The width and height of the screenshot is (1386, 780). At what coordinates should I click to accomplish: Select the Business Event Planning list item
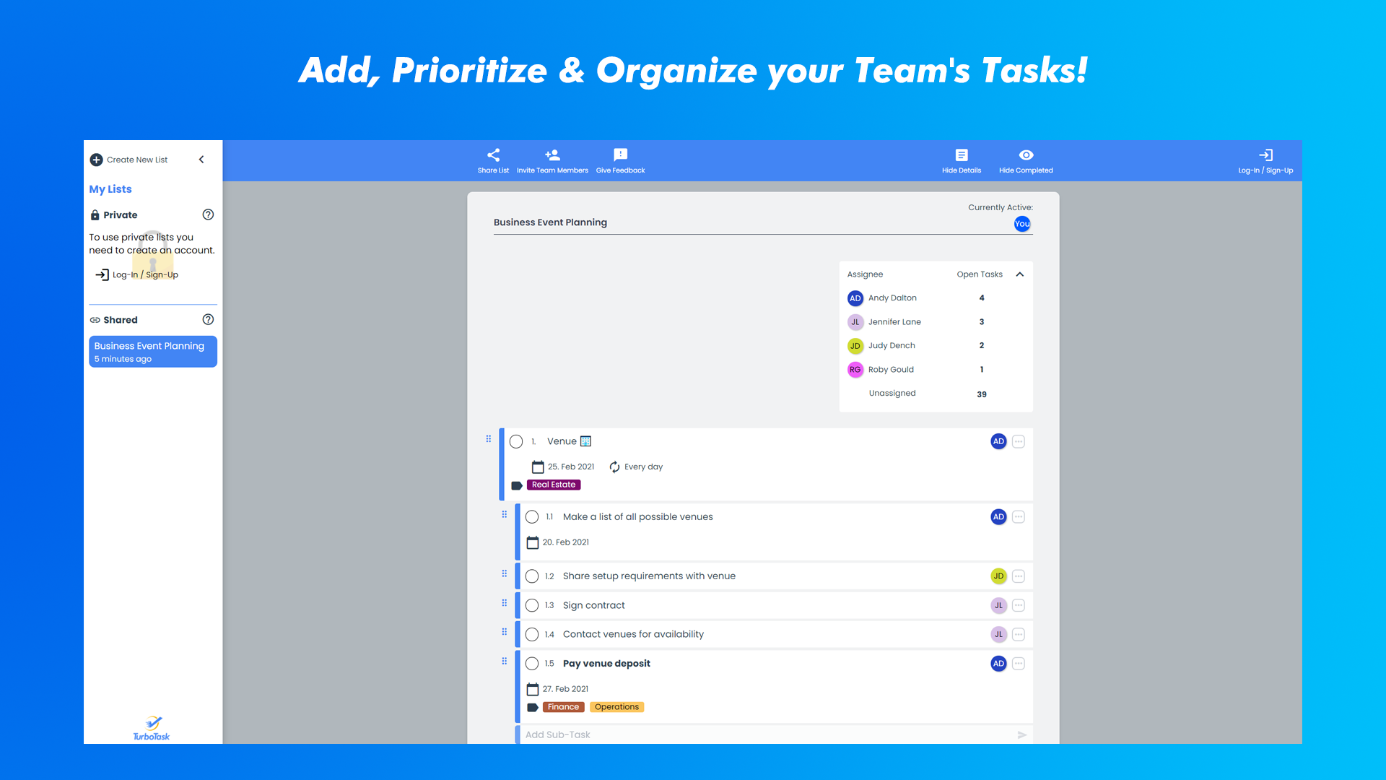[x=152, y=350]
